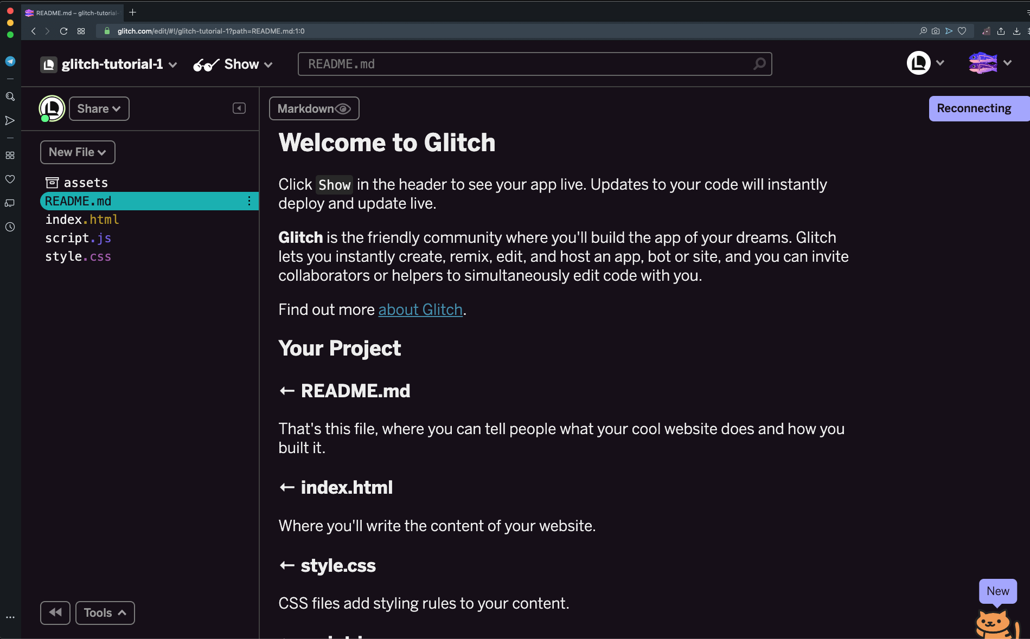The width and height of the screenshot is (1030, 639).
Task: Reload the current page
Action: point(63,31)
